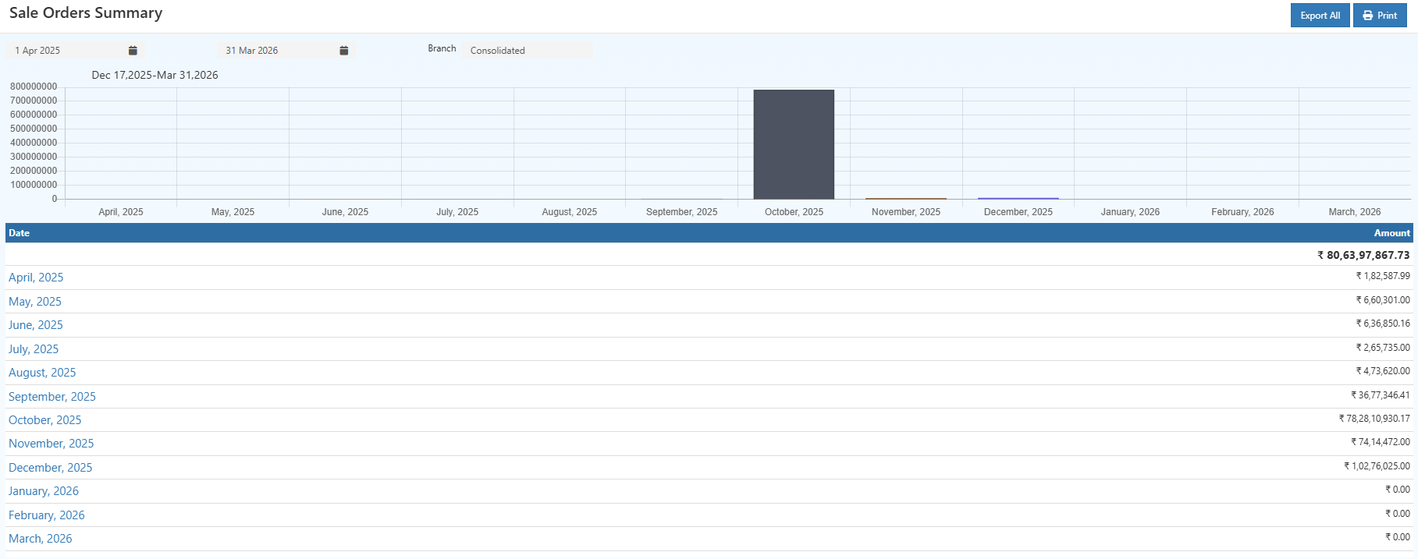Viewport: 1418px width, 559px height.
Task: Click chart title Dec 17,2025-Mar 31,2026
Action: click(x=155, y=75)
